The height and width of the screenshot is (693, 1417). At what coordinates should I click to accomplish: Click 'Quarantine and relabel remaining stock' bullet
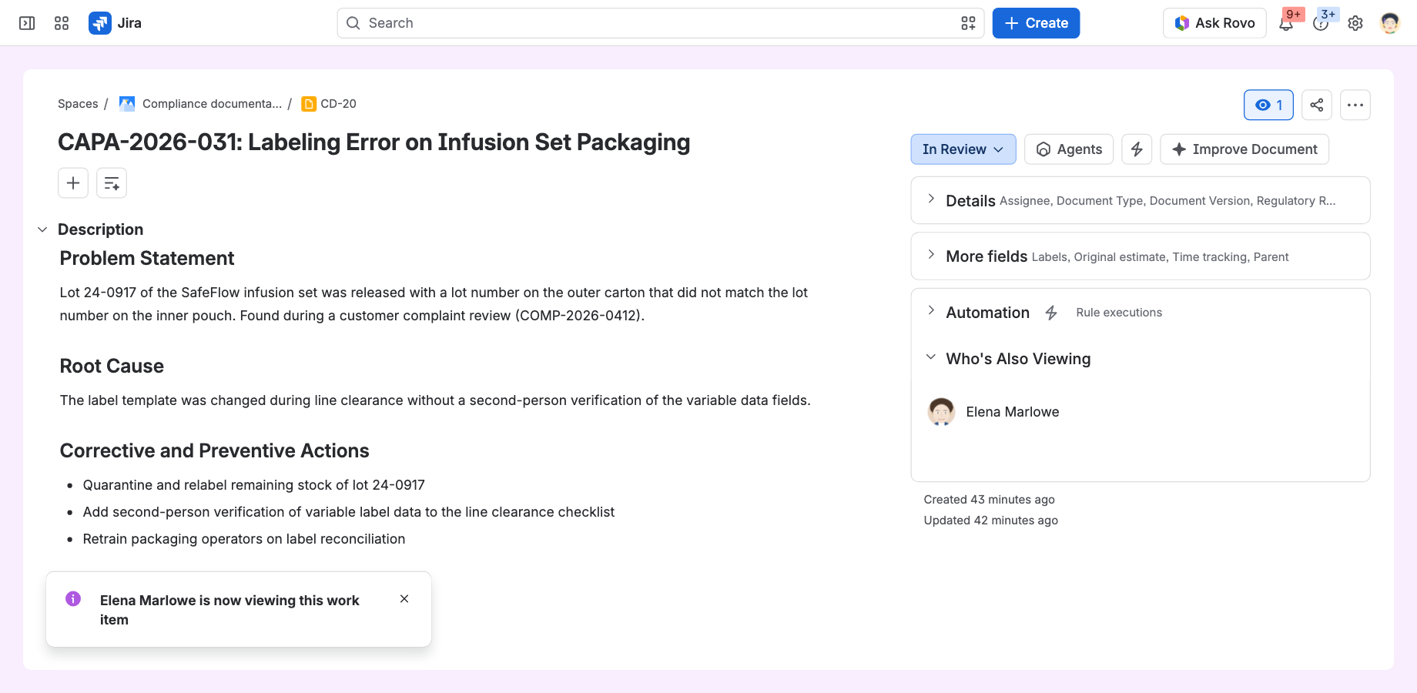click(253, 485)
